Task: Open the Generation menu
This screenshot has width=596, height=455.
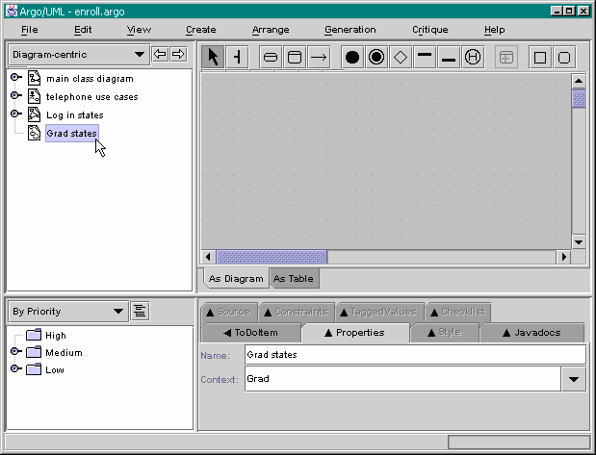Action: click(x=350, y=30)
